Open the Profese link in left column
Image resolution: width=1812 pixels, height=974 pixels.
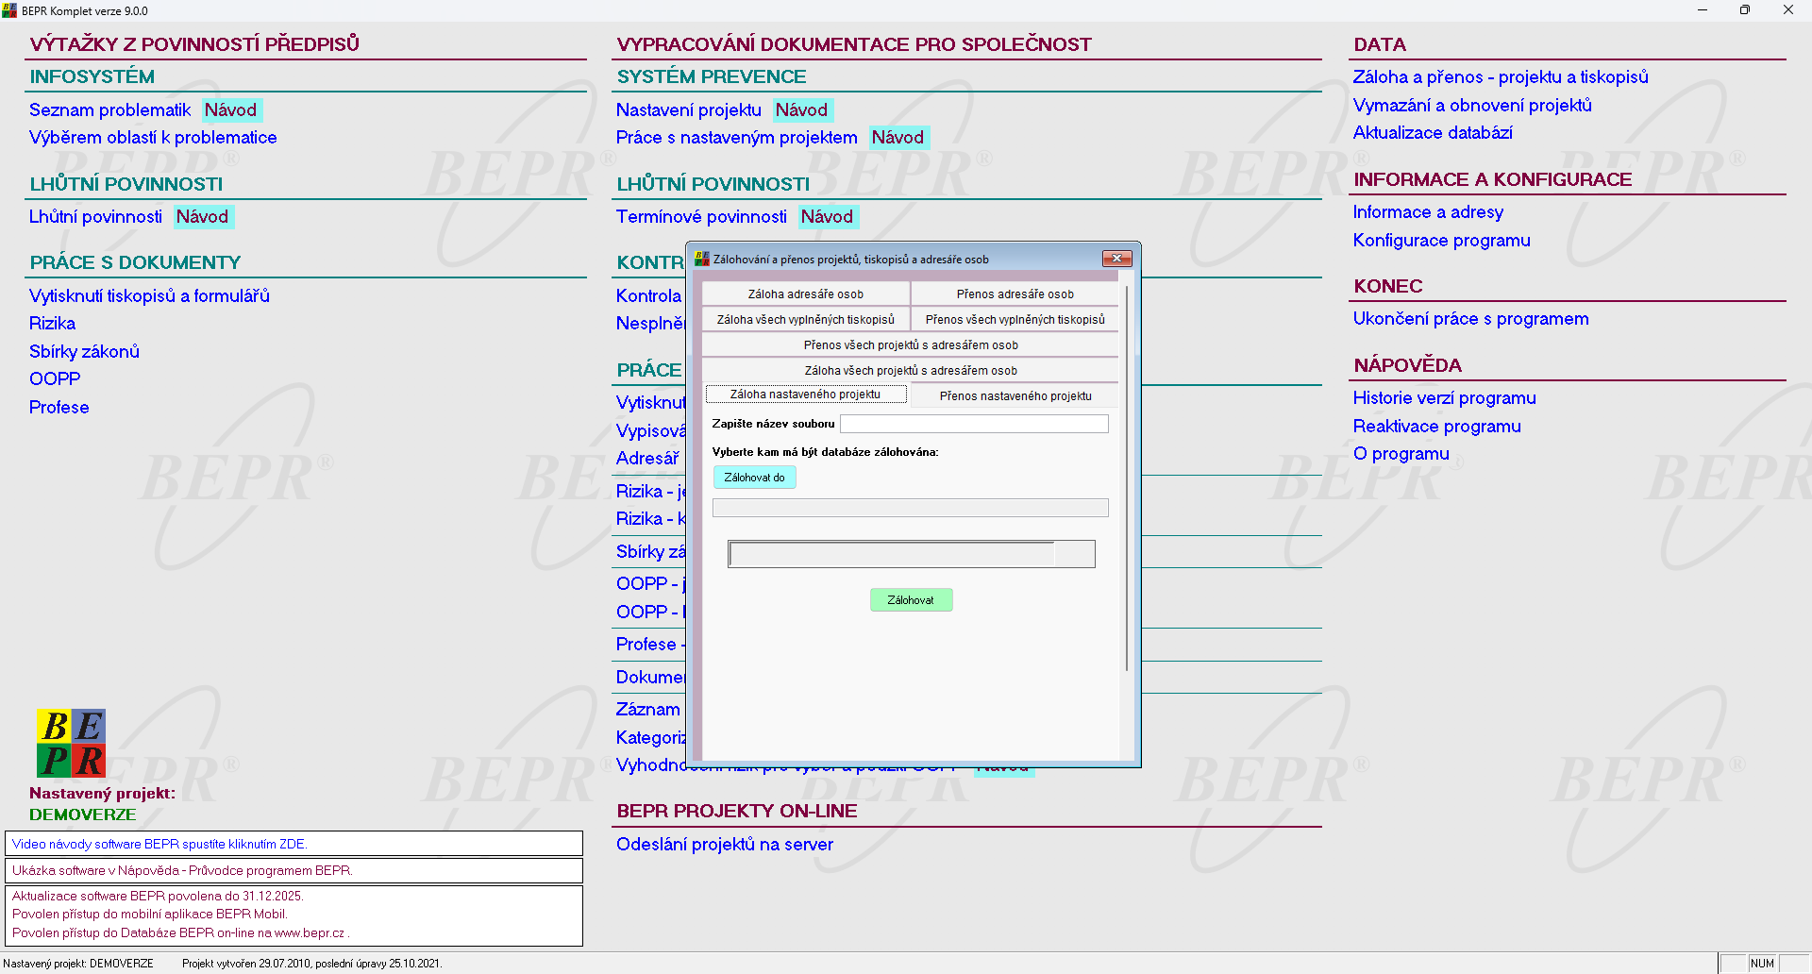click(x=59, y=408)
